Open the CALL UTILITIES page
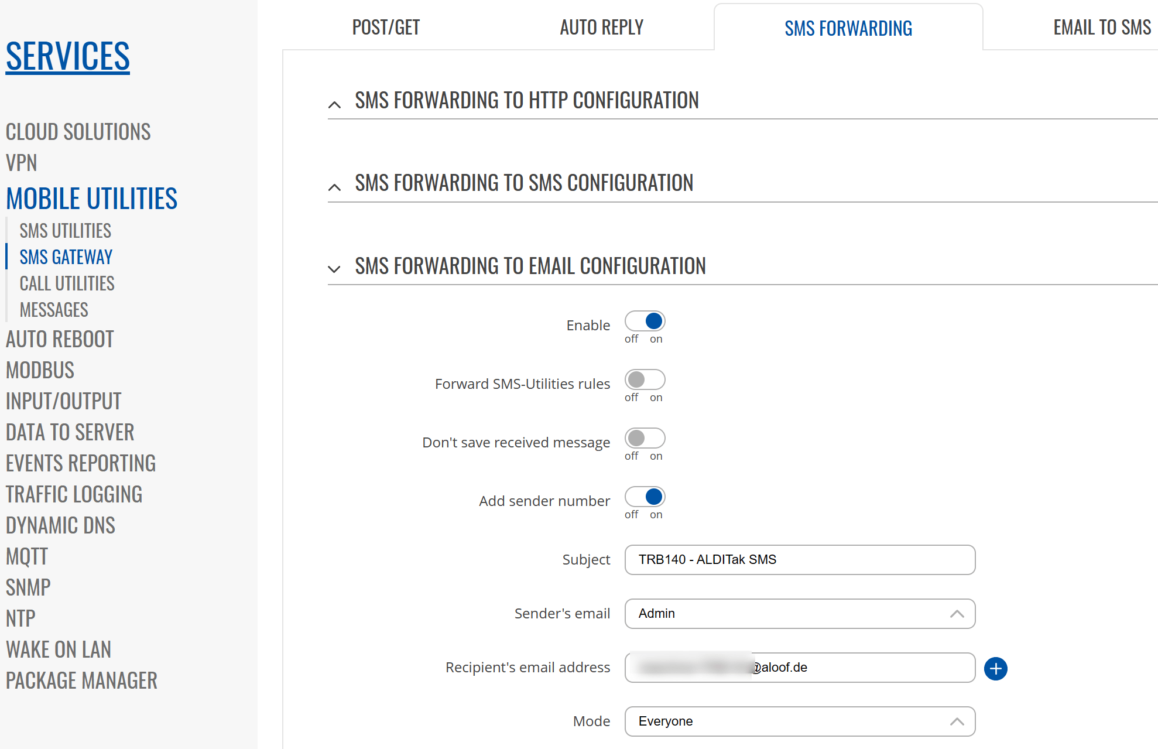 67,283
